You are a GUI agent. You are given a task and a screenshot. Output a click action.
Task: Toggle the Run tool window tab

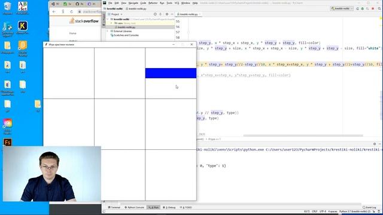coord(154,207)
